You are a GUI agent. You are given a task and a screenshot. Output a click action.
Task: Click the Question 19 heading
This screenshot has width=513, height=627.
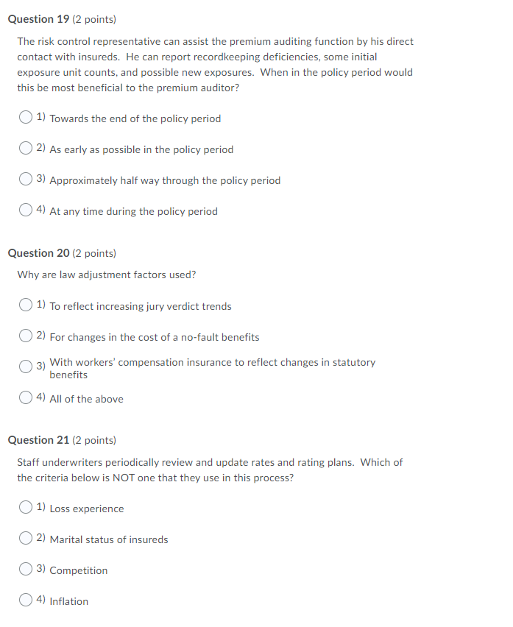point(35,18)
